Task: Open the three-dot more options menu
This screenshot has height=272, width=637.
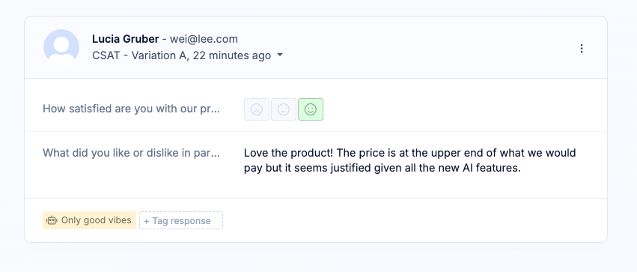Action: [x=582, y=49]
